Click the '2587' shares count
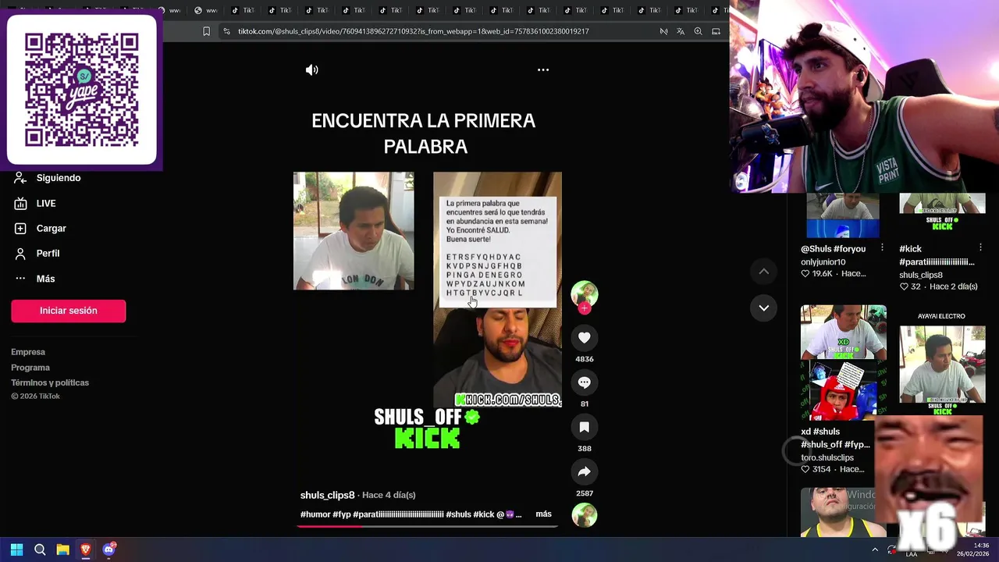 (585, 493)
